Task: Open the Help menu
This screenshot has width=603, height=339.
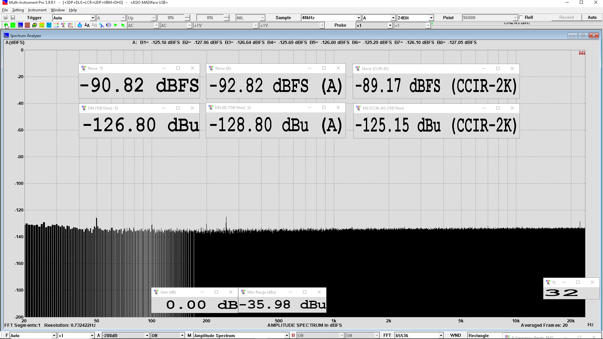Action: tap(73, 10)
